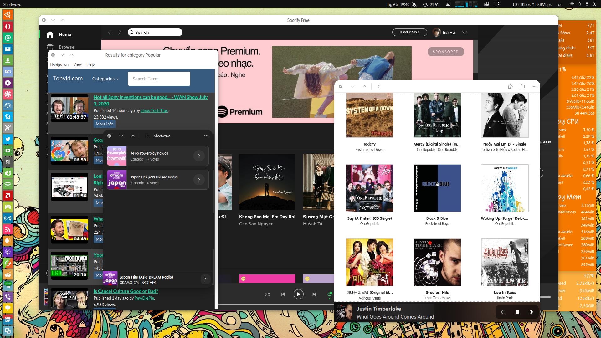Select Home in Spotify sidebar
This screenshot has height=338, width=601.
point(65,34)
